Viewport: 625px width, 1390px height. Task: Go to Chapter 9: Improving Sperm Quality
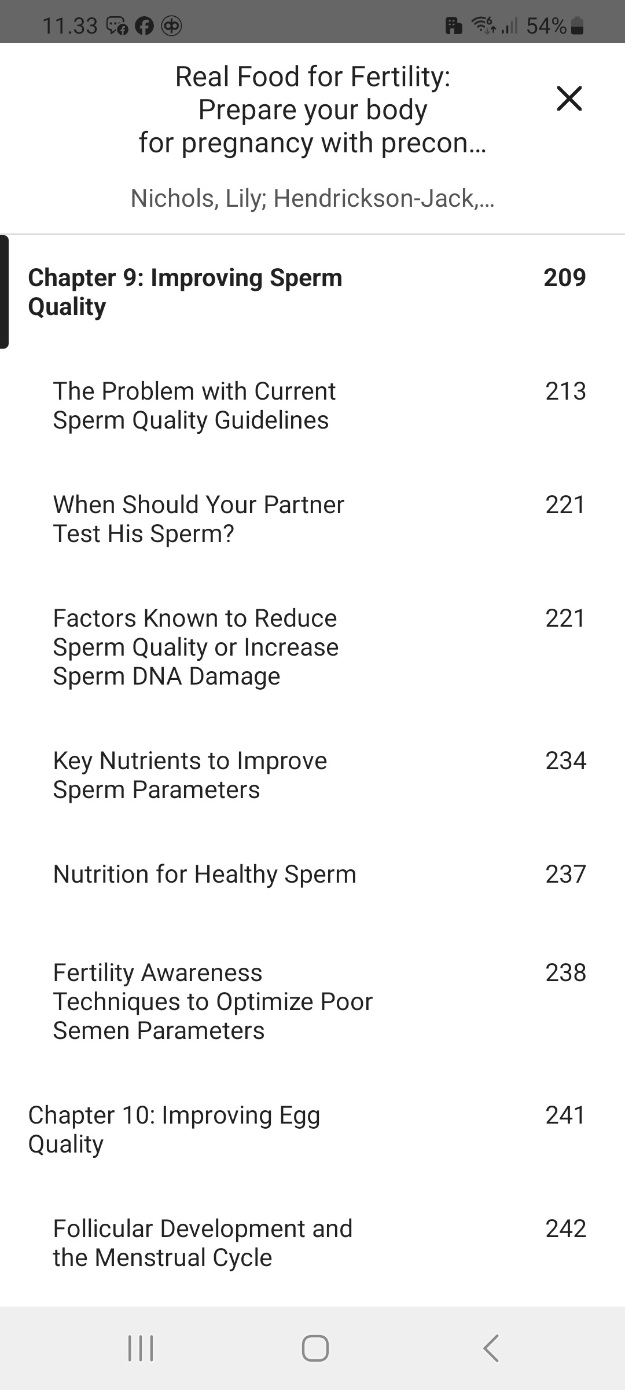[x=185, y=292]
